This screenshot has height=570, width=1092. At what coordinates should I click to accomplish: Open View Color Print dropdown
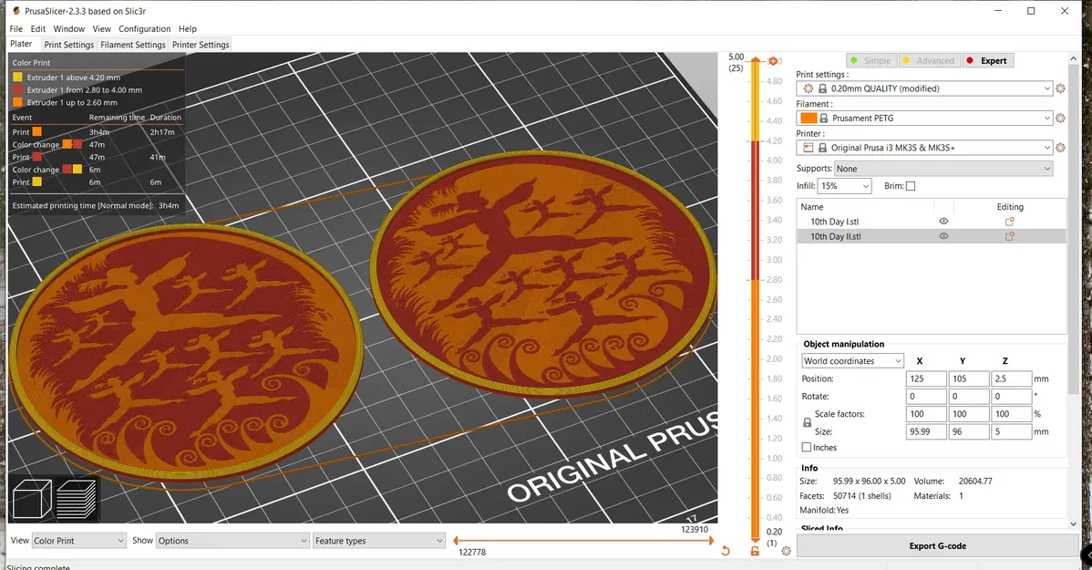click(x=78, y=541)
